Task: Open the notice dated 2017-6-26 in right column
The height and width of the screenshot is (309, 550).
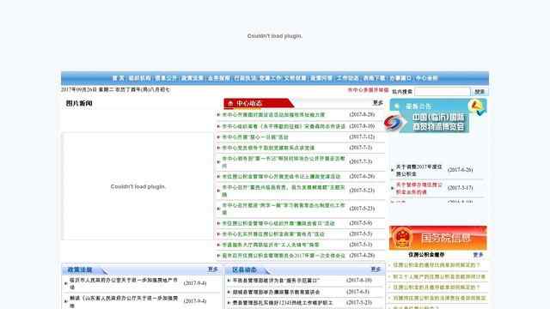Action: click(x=419, y=170)
